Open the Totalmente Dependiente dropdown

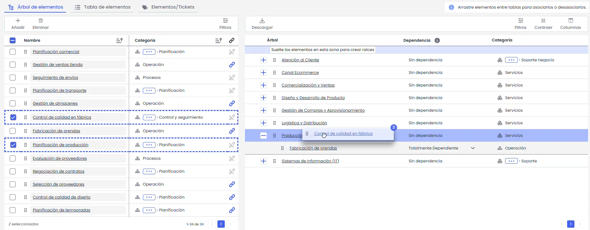[473, 148]
